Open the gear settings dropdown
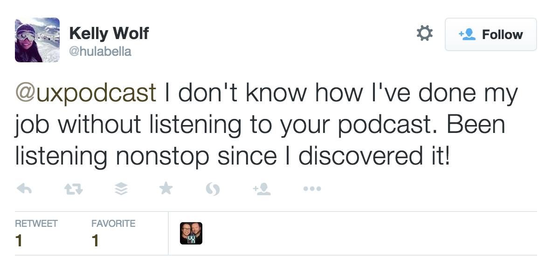The image size is (552, 264). (425, 34)
